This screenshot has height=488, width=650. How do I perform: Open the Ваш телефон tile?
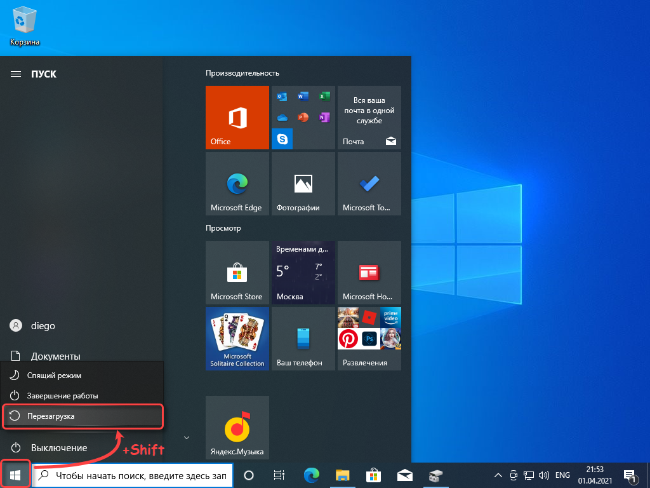(x=303, y=339)
